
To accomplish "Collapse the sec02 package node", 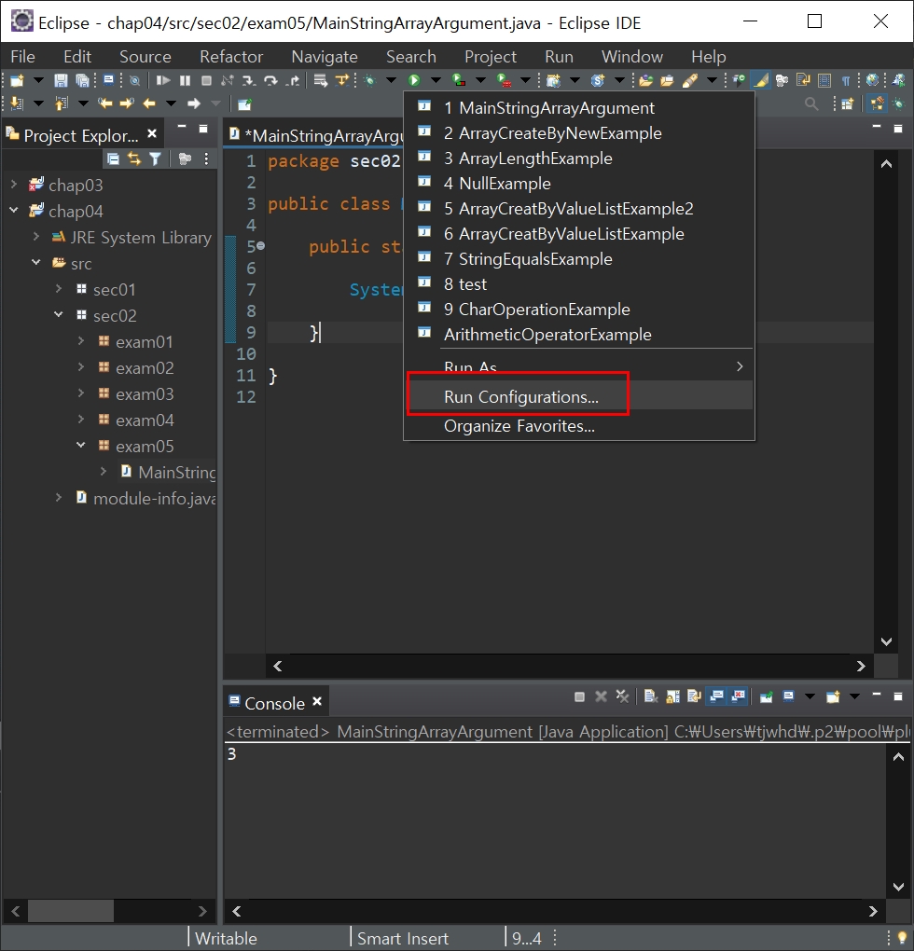I will point(59,315).
